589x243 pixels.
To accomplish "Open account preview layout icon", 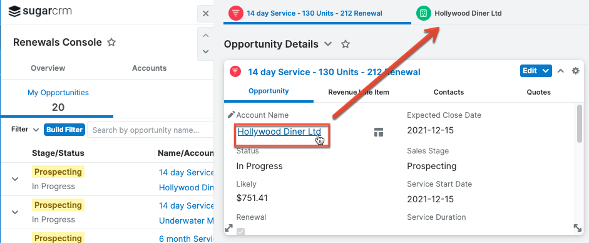I will (x=379, y=132).
